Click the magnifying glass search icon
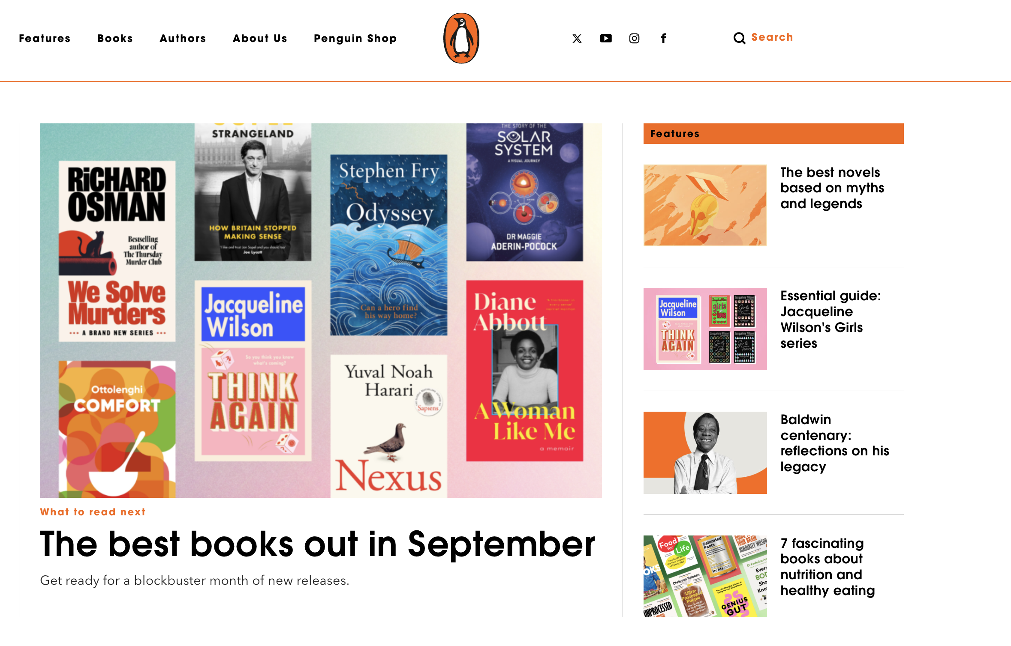The image size is (1011, 646). point(739,38)
